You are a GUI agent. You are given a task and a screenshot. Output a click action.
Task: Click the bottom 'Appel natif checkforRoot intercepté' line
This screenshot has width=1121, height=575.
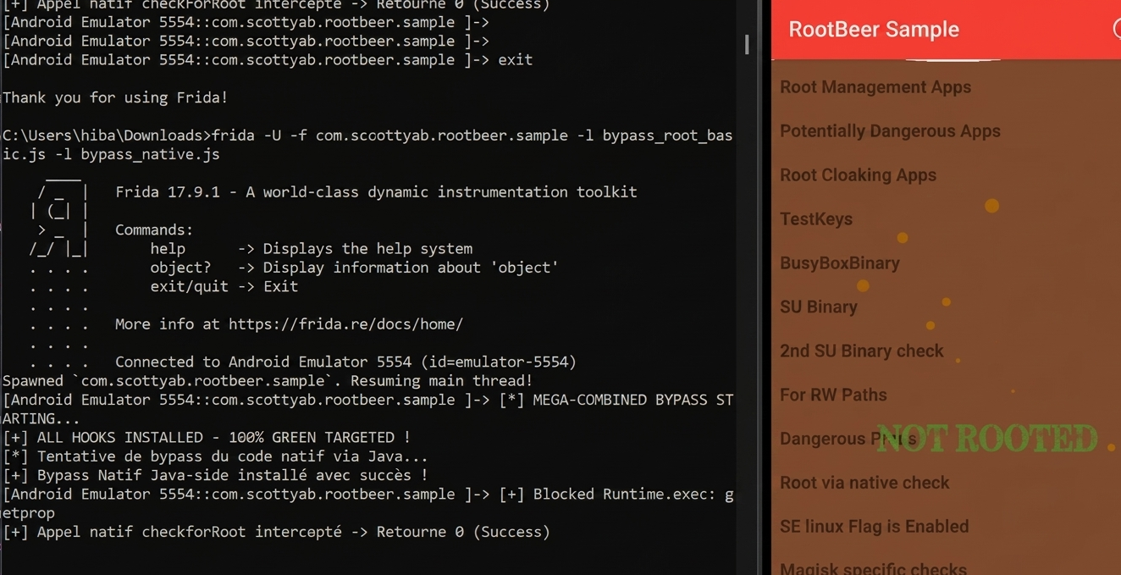pyautogui.click(x=276, y=532)
